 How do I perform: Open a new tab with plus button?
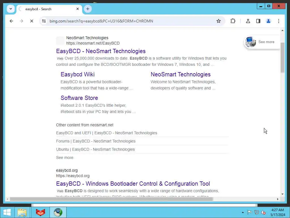click(x=88, y=9)
